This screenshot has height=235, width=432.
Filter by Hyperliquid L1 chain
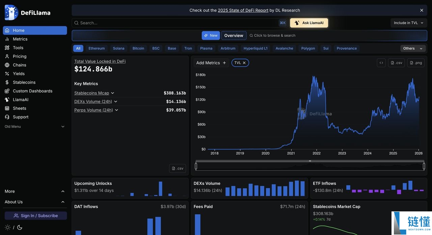(255, 49)
